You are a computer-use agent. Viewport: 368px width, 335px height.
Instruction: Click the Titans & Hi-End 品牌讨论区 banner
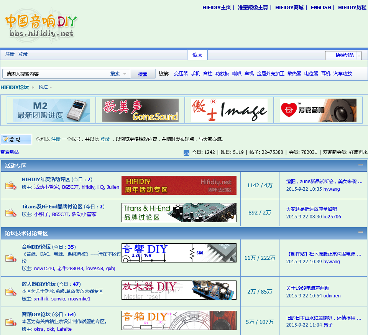[179, 213]
